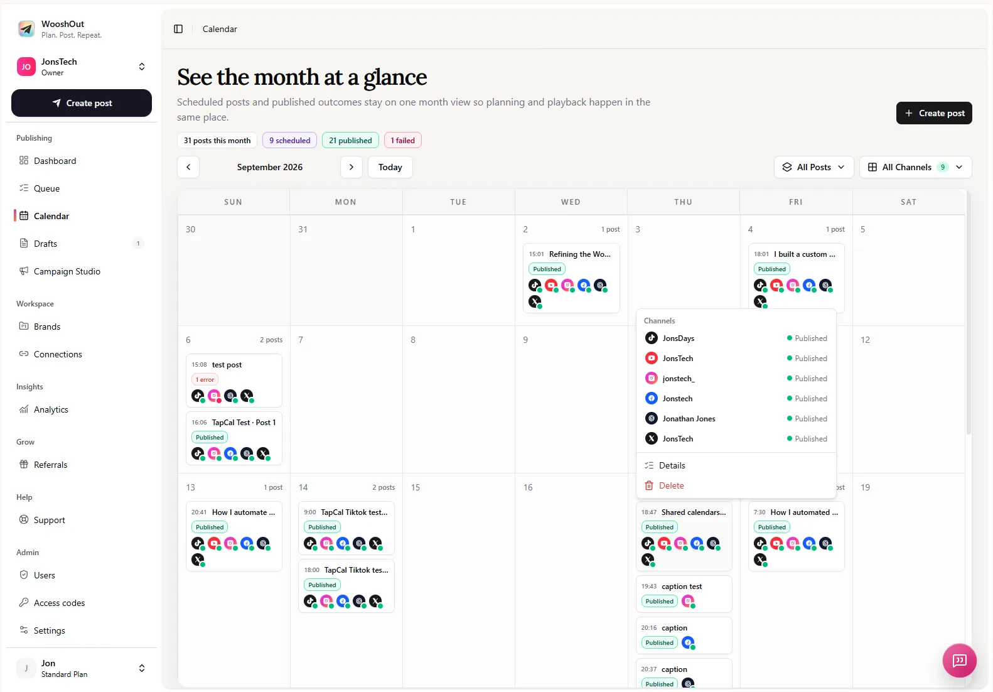This screenshot has width=993, height=692.
Task: Click the Threads icon beside Jonathan Jones
Action: [x=652, y=418]
